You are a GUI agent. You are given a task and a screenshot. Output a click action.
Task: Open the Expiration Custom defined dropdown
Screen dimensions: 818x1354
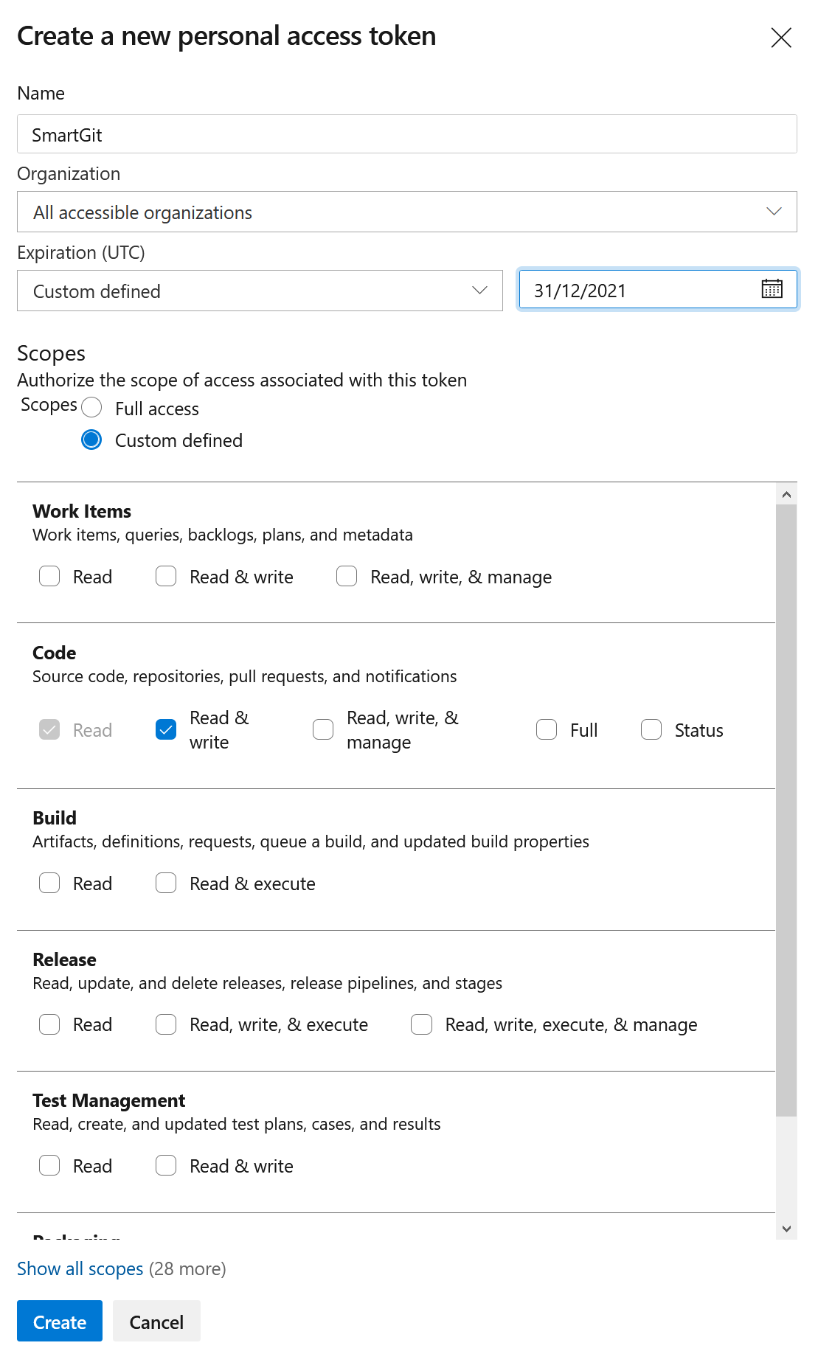coord(260,291)
